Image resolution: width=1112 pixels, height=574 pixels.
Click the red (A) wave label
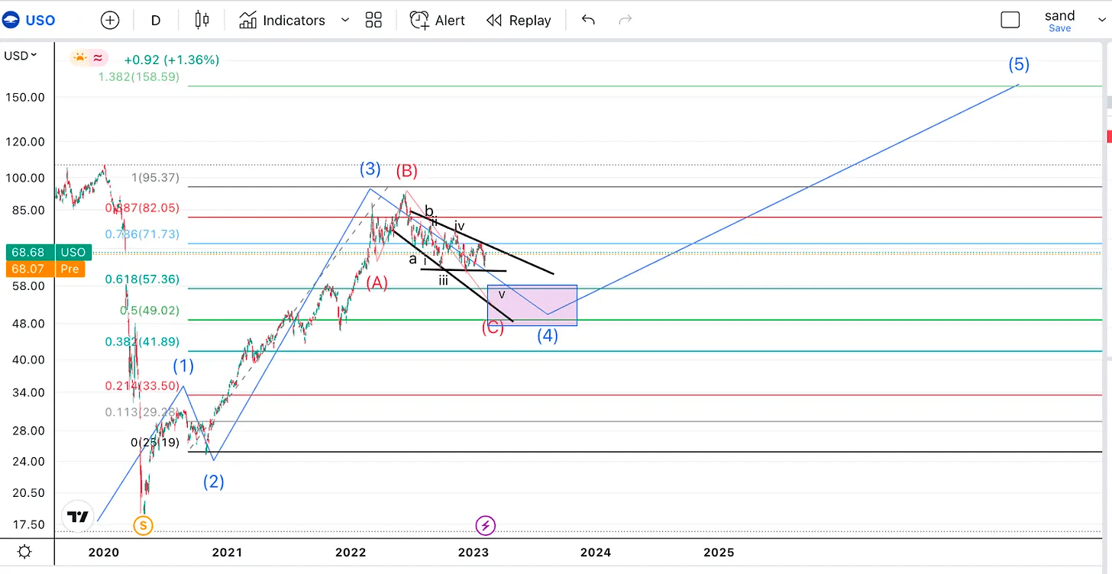[377, 282]
